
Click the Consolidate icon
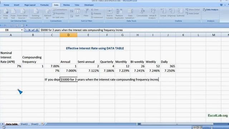coord(142,13)
